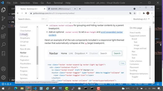Open Chrome three-dot menu
Image resolution: width=163 pixels, height=91 pixels.
tap(152, 13)
